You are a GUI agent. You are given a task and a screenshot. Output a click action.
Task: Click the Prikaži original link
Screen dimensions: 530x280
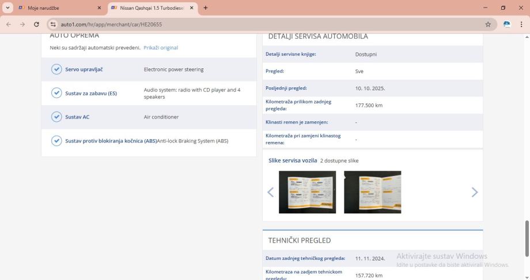(161, 48)
